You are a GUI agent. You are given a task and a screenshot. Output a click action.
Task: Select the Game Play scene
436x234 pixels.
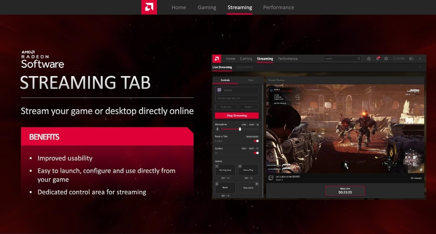tap(249, 170)
